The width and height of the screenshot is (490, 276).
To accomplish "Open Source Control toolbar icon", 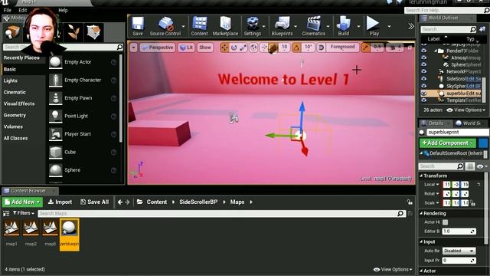I will tap(165, 26).
